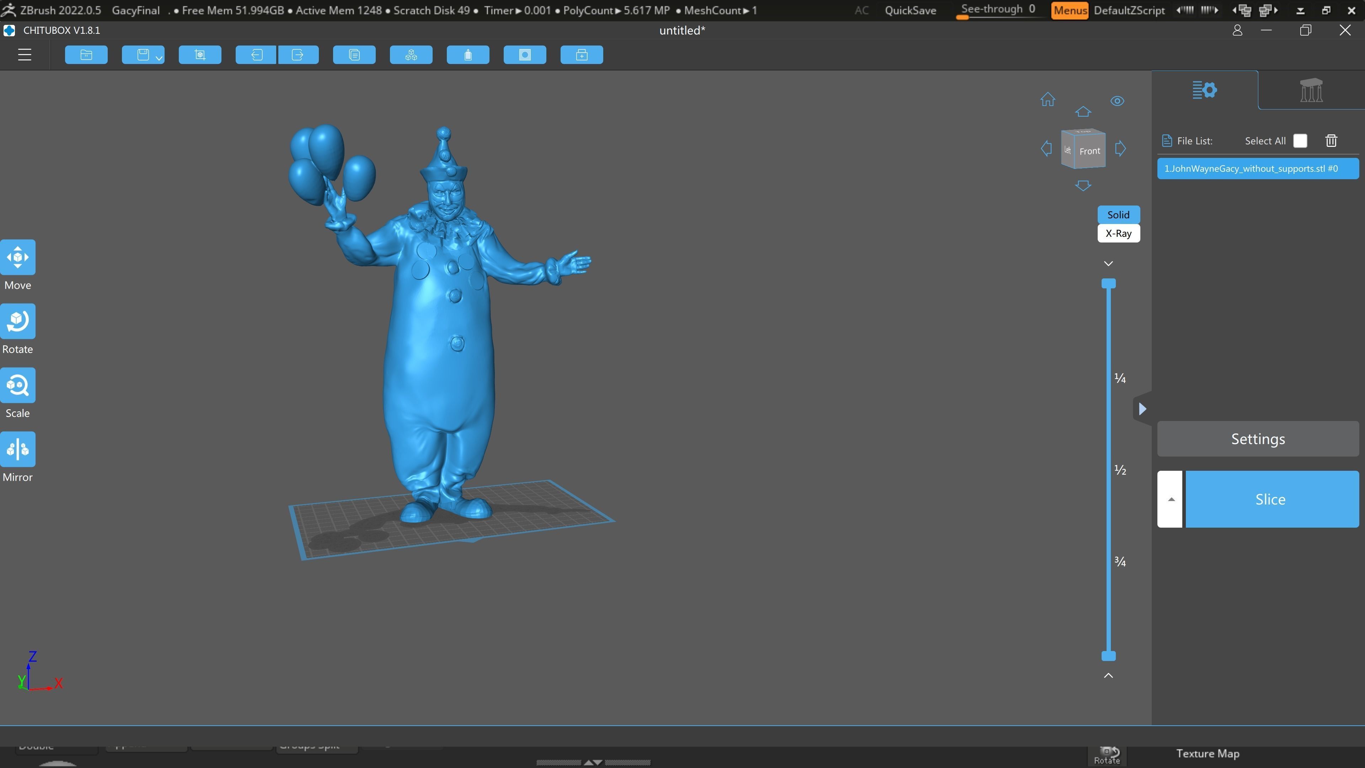Select the Scale tool
Viewport: 1365px width, 768px height.
(17, 385)
